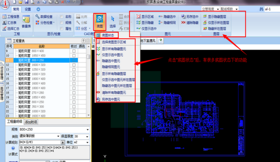Open the 单位 m2 dropdown
The height and width of the screenshot is (162, 280).
[87, 142]
